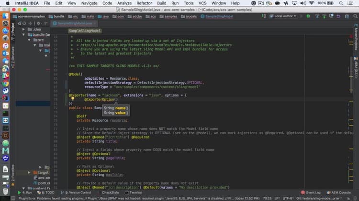359x201 pixels.
Task: Open the Navigate menu
Action: [90, 3]
